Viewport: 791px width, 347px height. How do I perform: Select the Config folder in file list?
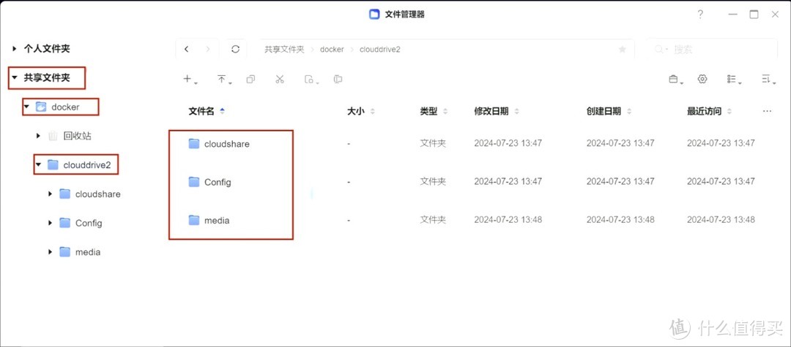point(218,182)
